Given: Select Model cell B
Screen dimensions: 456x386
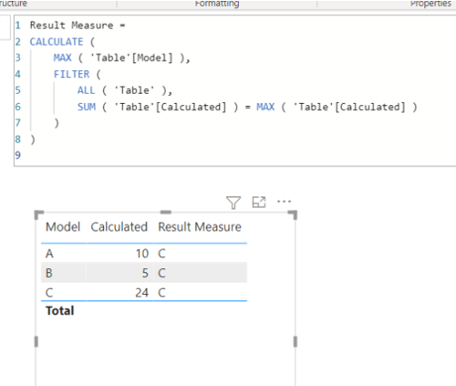Looking at the screenshot, I should pos(49,273).
